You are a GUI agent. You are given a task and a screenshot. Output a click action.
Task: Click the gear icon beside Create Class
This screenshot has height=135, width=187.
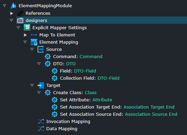click(48, 93)
